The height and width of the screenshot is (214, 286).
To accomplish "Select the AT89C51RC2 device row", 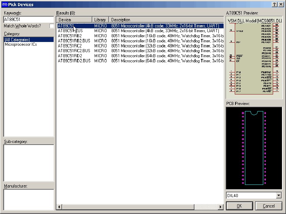I will (140, 46).
